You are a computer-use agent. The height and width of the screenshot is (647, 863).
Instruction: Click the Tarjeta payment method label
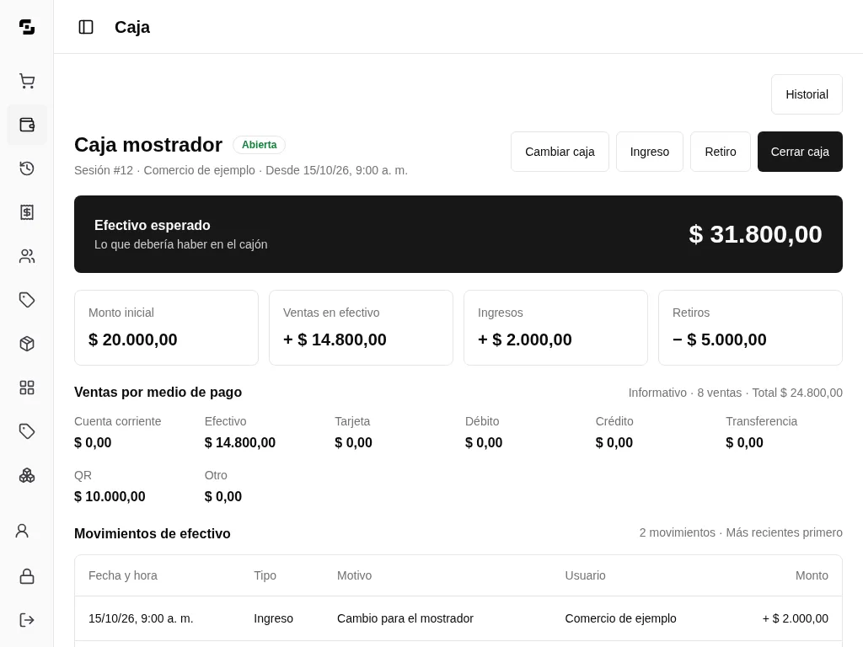(x=352, y=421)
